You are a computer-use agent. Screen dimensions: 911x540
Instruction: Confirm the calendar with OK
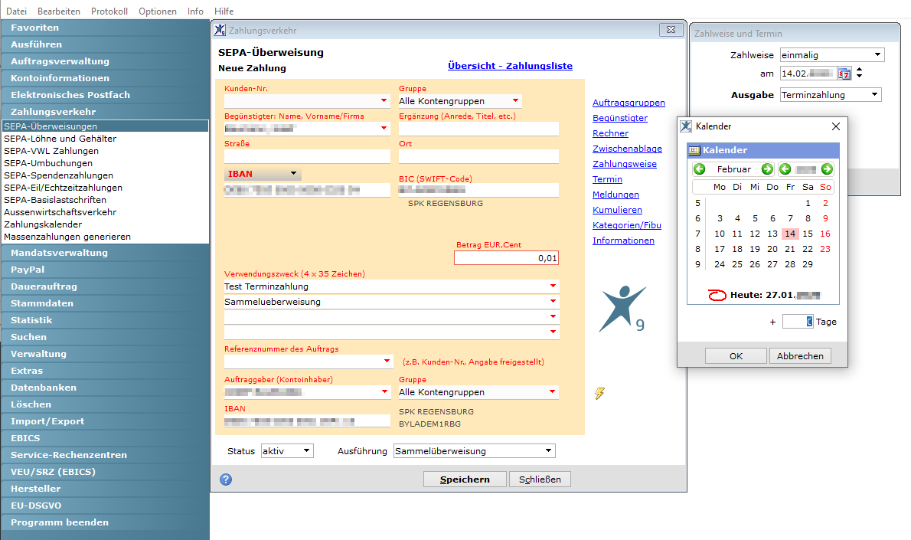pos(736,355)
